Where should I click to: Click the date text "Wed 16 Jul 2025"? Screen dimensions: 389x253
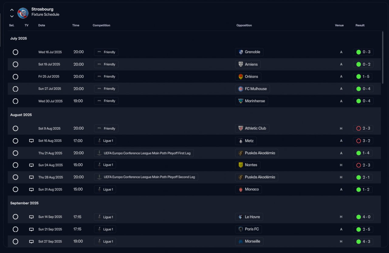pyautogui.click(x=50, y=52)
